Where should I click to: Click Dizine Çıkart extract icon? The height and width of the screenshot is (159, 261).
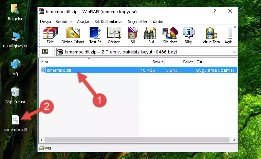point(73,33)
